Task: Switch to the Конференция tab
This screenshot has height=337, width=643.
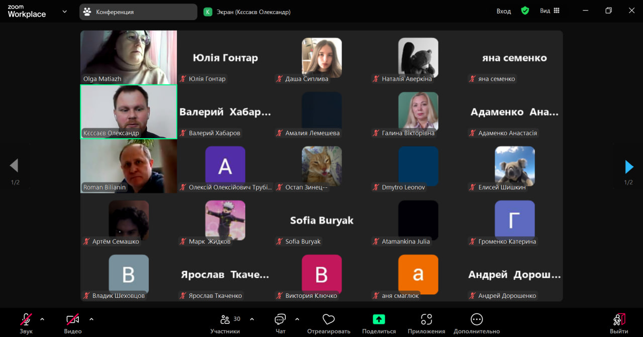Action: [138, 12]
